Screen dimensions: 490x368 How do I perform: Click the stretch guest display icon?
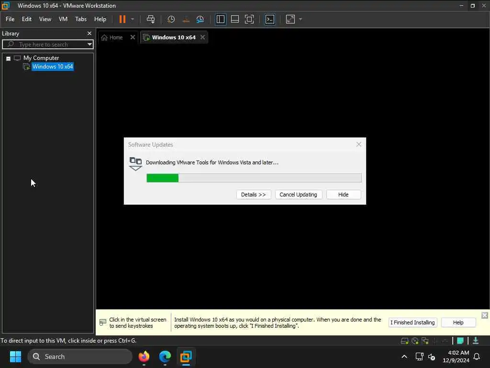click(x=290, y=19)
